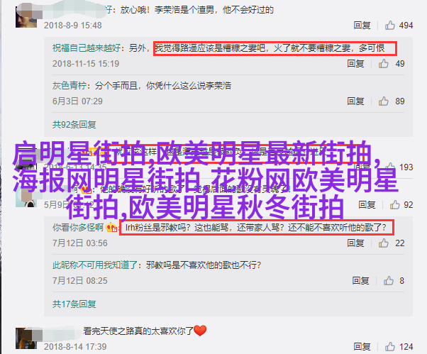Open 灰色青柠 user profile link
Image resolution: width=427 pixels, height=354 pixels.
[70, 86]
